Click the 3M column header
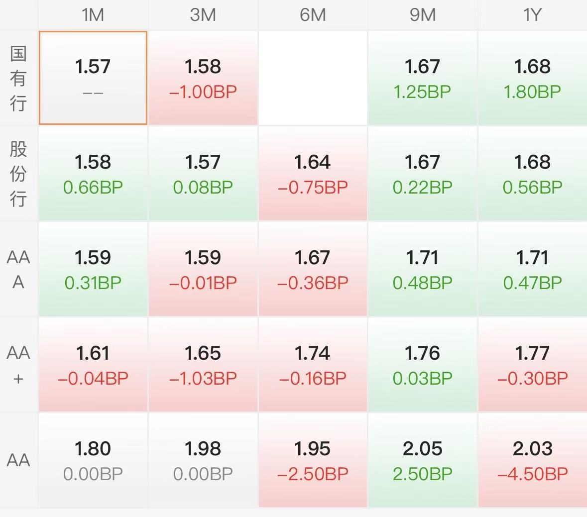Viewport: 587px width, 517px height. 203,15
